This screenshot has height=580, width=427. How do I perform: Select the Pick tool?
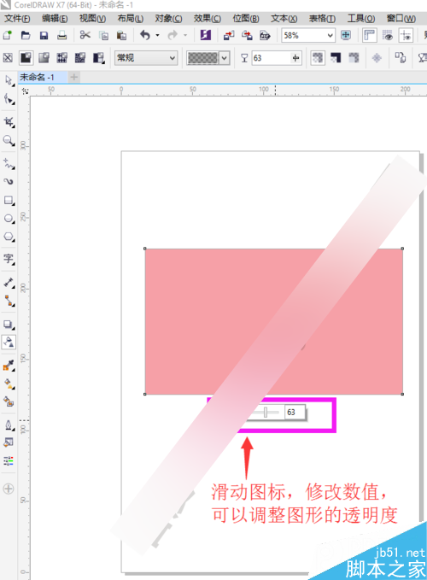pyautogui.click(x=9, y=80)
